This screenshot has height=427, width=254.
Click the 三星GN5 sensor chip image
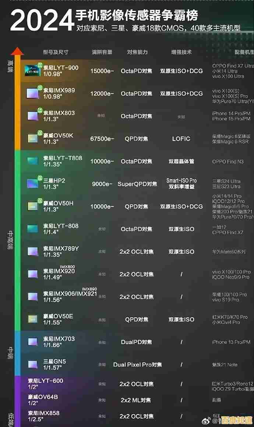click(33, 364)
